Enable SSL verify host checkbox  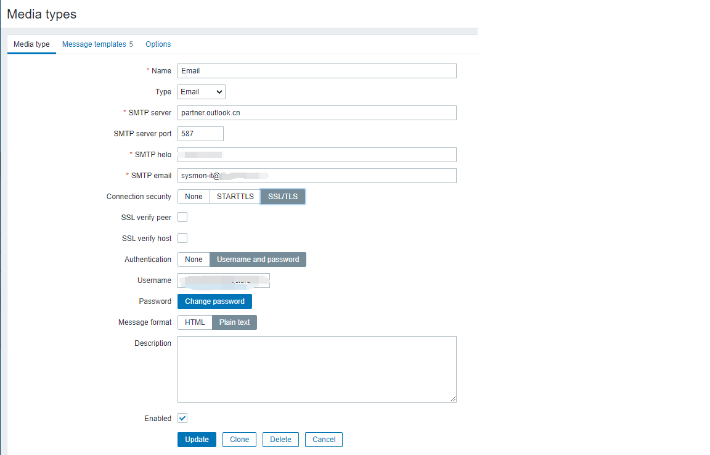pyautogui.click(x=182, y=239)
